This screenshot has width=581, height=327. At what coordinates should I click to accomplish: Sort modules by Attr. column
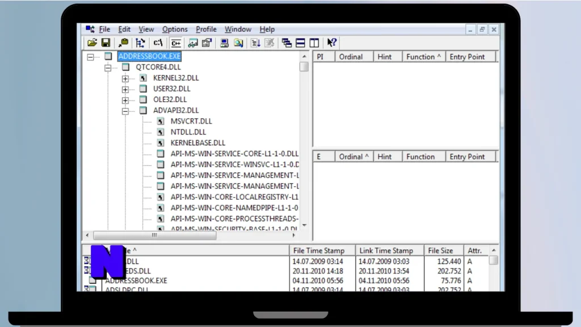point(477,250)
